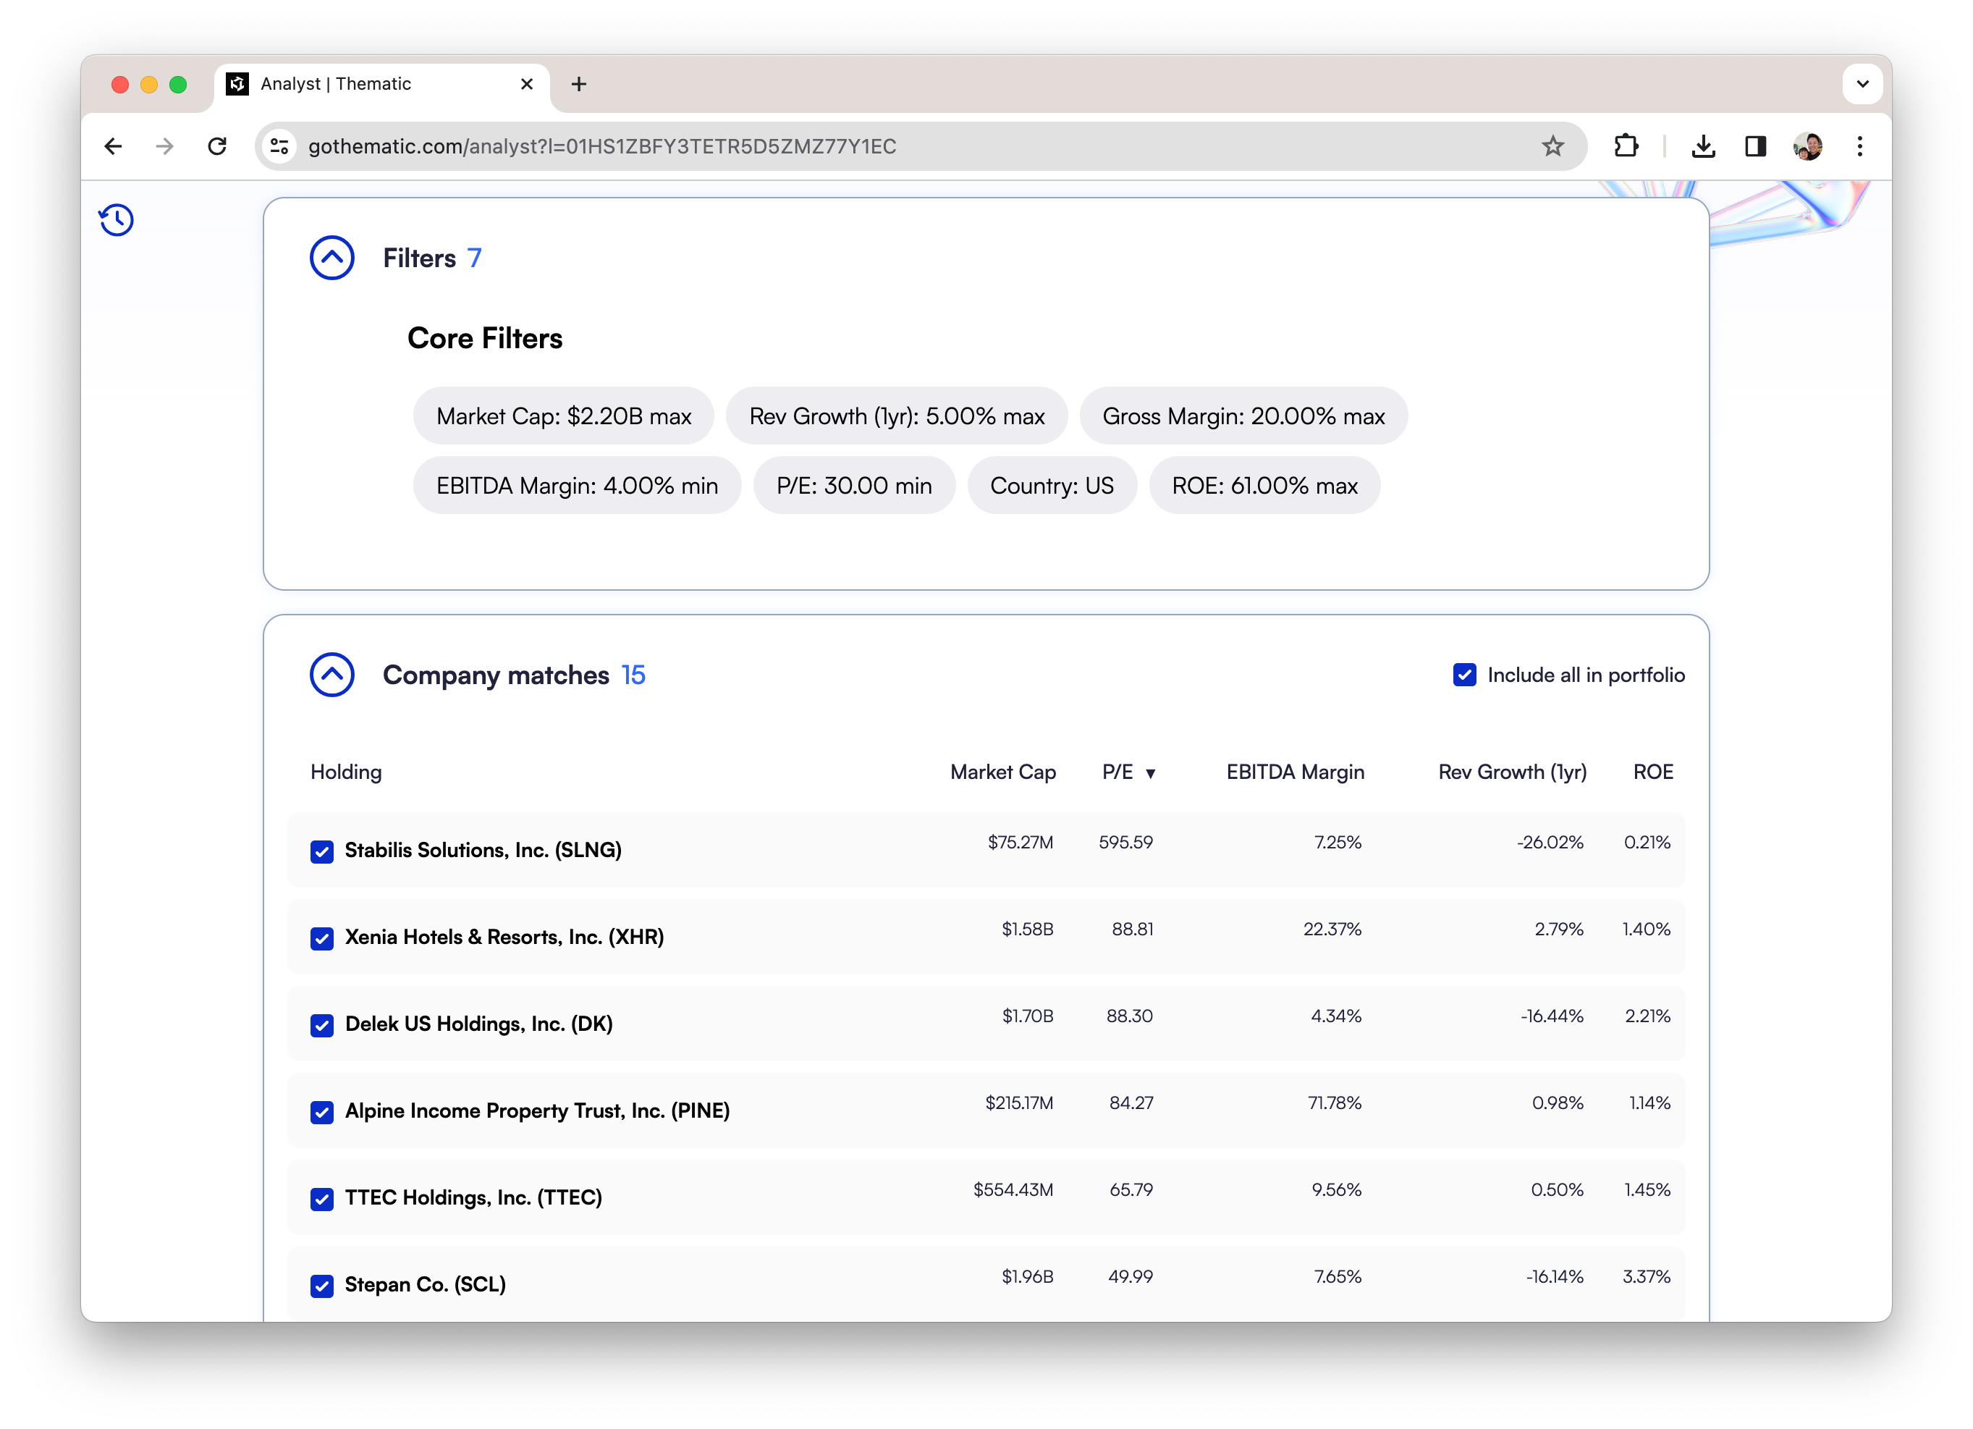Screen dimensions: 1973x1429
Task: Click the browser forward arrow
Action: point(164,146)
